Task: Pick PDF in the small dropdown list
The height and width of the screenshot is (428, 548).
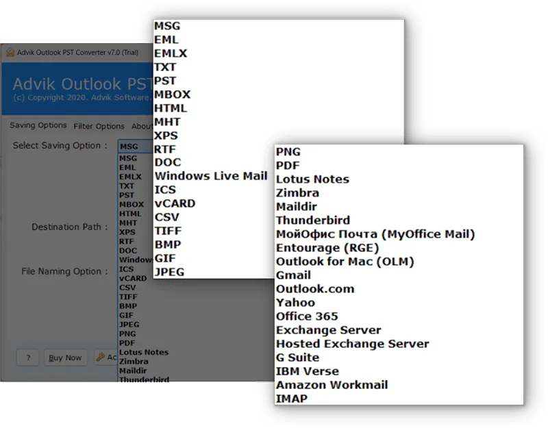Action: pos(127,343)
